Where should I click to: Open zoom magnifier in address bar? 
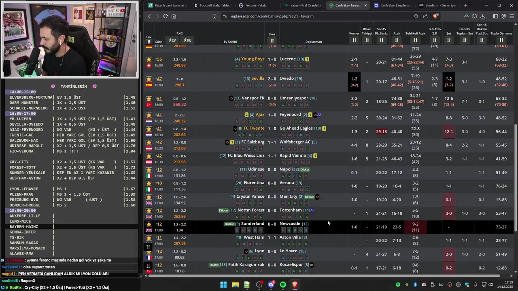click(416, 16)
